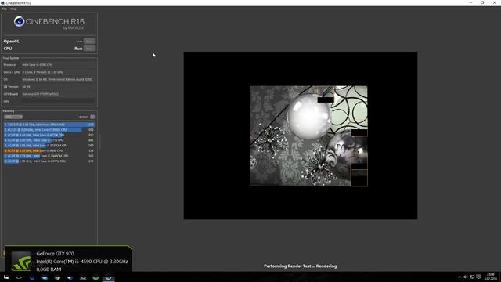Viewport: 501px width, 282px height.
Task: Click the Cinebench R15 logo sphere icon
Action: click(19, 21)
